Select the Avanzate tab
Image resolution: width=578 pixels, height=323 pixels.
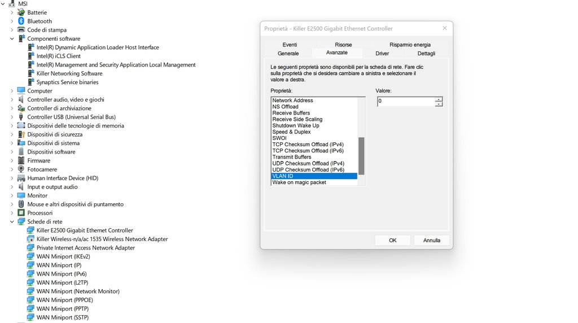tap(337, 53)
